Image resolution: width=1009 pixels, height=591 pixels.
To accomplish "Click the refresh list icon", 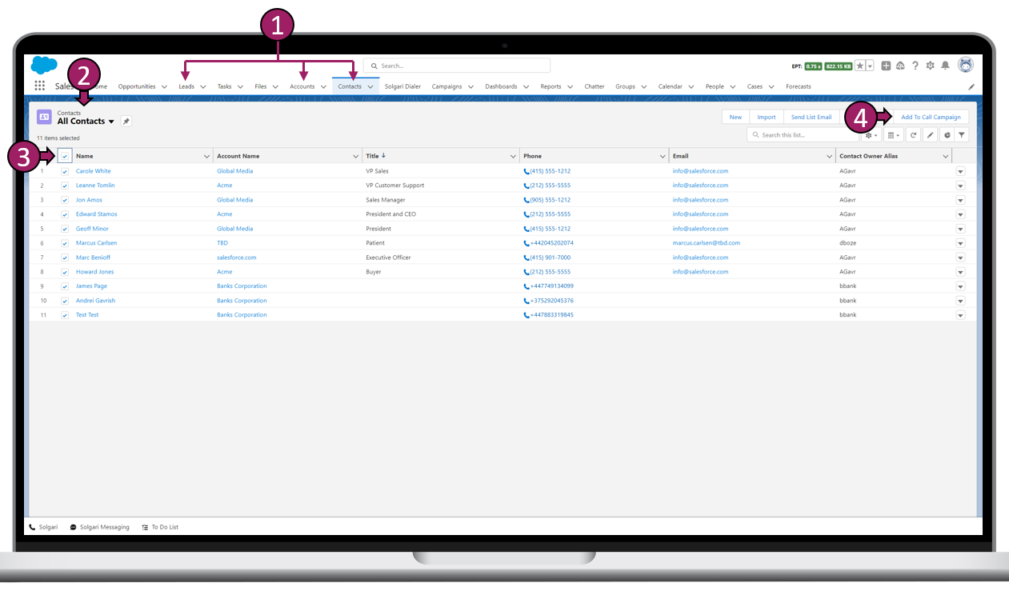I will tap(913, 134).
